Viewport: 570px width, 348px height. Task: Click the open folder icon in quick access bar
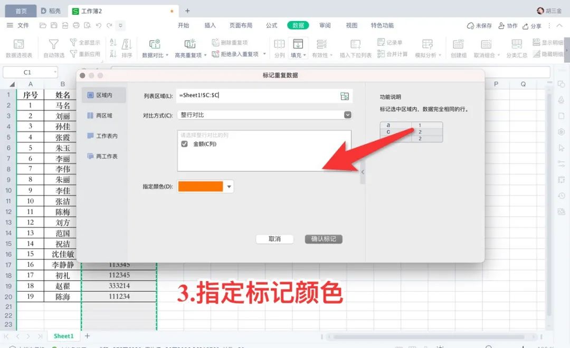(x=43, y=25)
